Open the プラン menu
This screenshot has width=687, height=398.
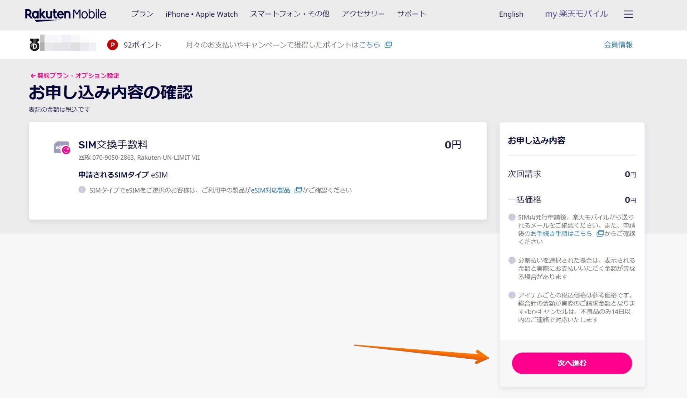pyautogui.click(x=142, y=14)
